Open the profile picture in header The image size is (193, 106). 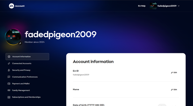[x=153, y=6]
